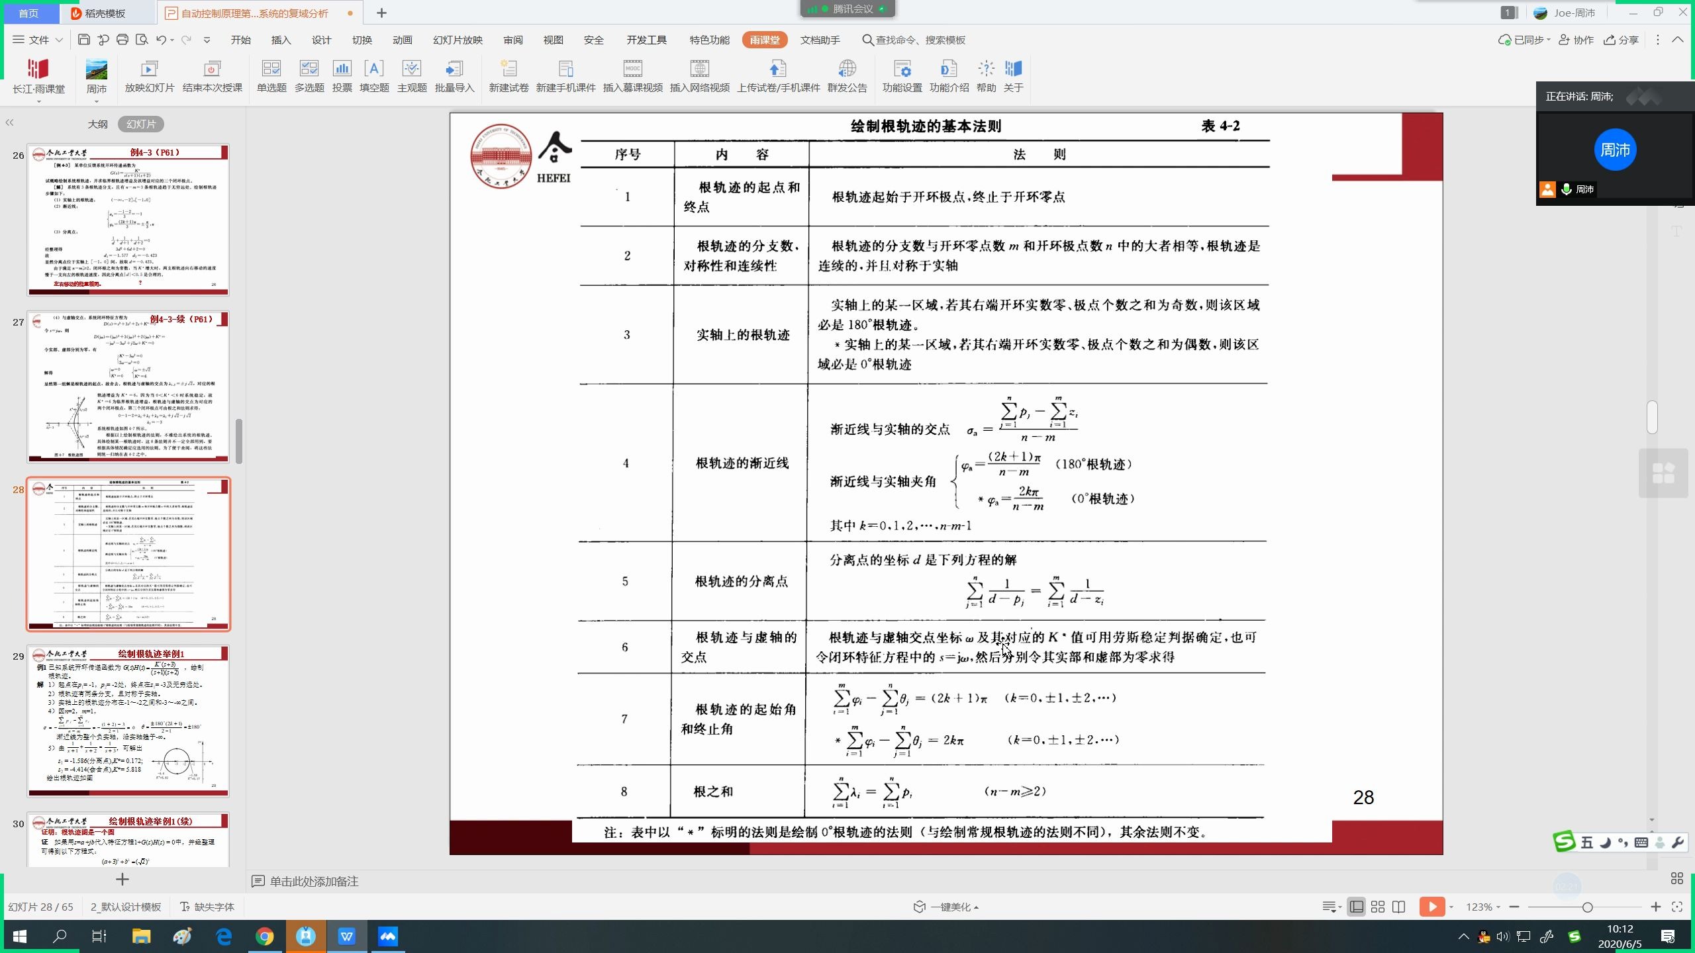Start 放映幻灯片 slideshow from ribbon

click(149, 69)
